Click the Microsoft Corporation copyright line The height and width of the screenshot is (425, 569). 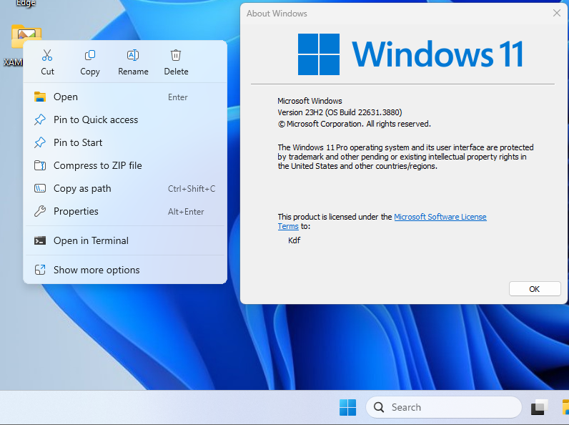point(354,124)
